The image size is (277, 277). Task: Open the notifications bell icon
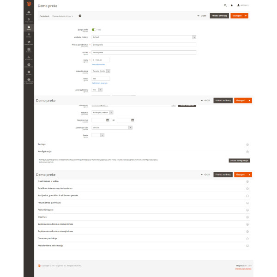(x=232, y=5)
